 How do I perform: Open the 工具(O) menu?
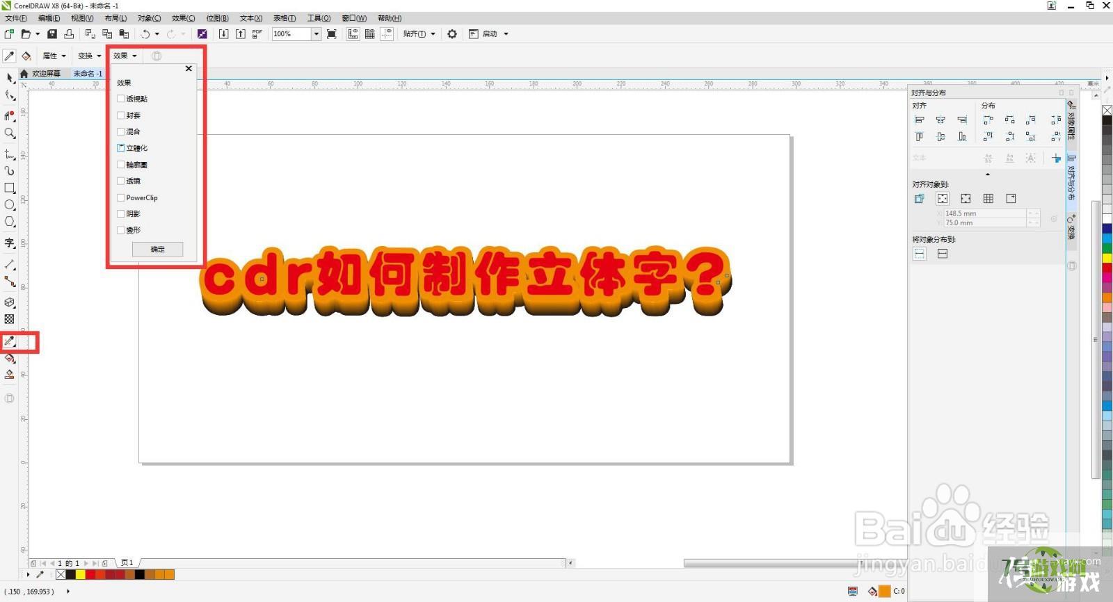319,18
